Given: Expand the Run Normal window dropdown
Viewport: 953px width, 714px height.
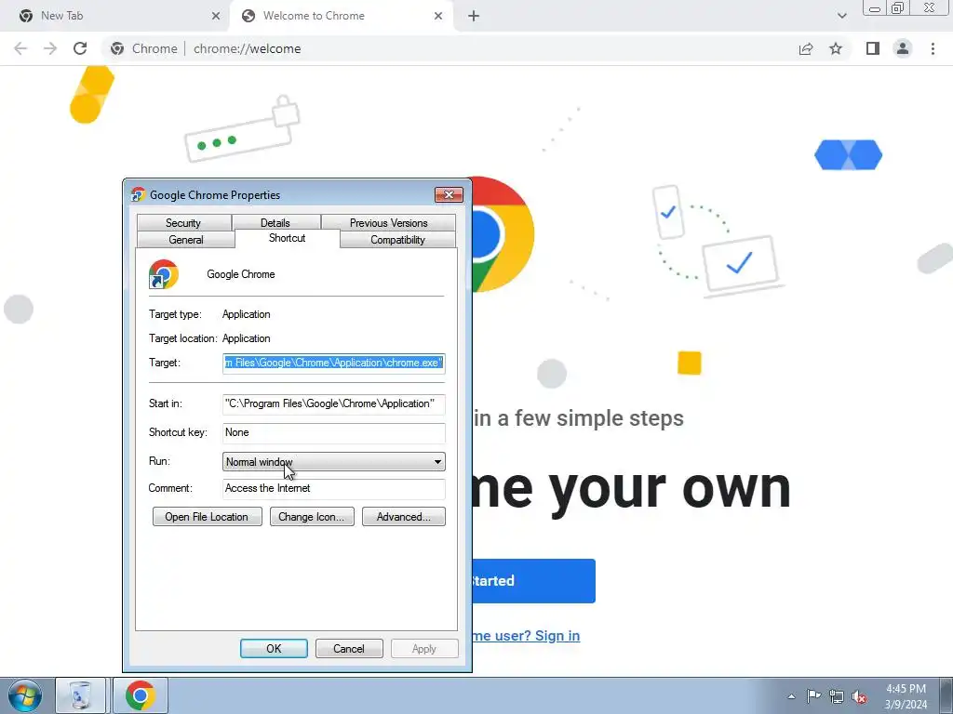Looking at the screenshot, I should [334, 462].
